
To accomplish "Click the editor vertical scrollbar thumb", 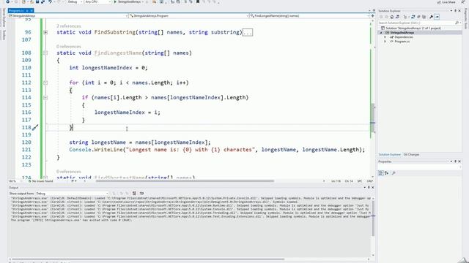I will (373, 118).
